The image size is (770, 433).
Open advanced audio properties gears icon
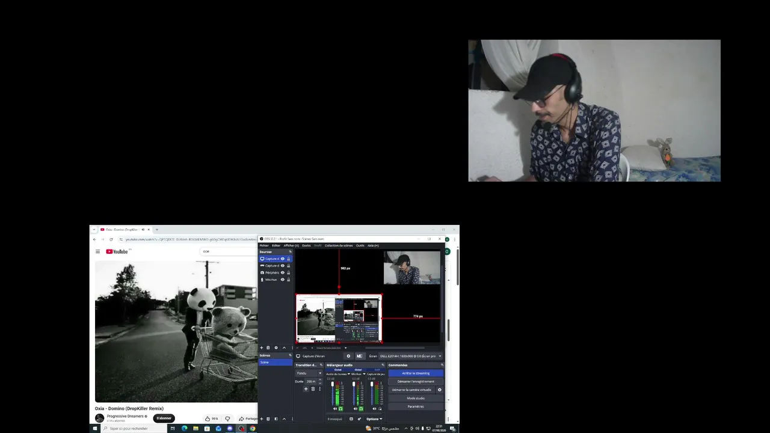[359, 419]
